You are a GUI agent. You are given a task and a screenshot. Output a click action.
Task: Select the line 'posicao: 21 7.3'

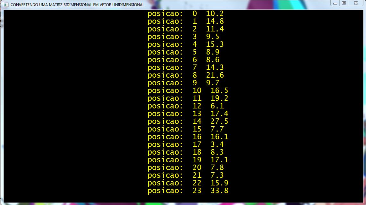[186, 175]
